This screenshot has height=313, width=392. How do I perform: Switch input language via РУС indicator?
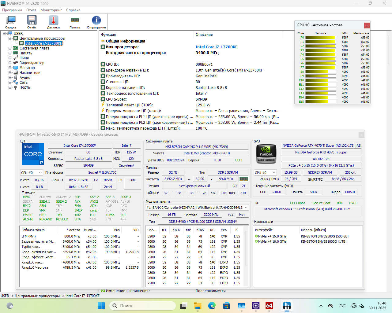pyautogui.click(x=342, y=306)
